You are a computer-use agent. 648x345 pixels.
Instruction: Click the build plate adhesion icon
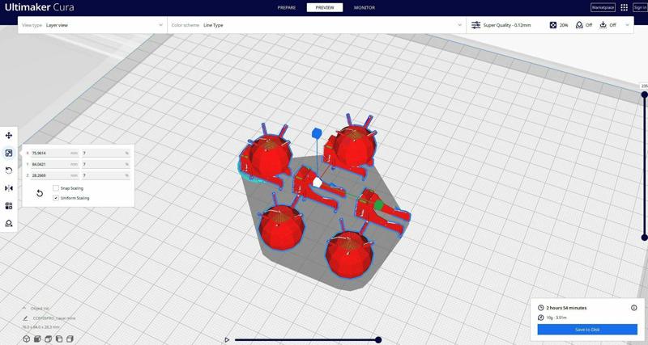[x=603, y=25]
